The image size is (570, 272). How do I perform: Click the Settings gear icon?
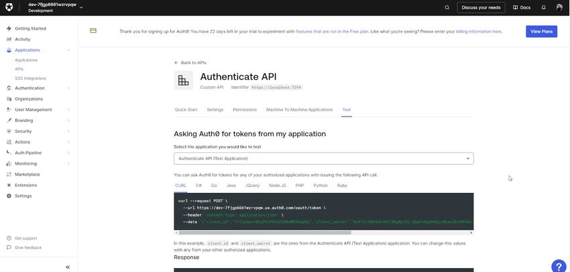coord(9,196)
